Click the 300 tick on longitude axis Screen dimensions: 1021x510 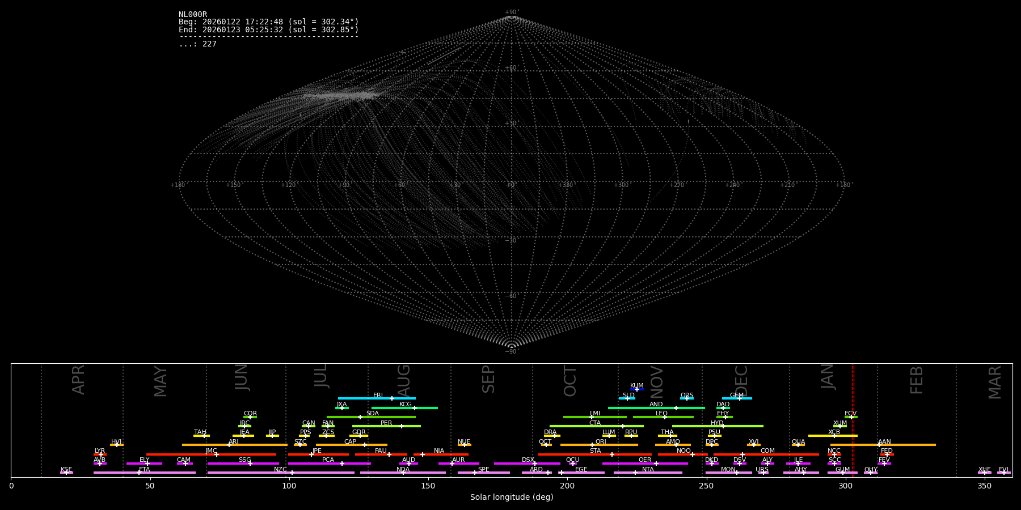[845, 486]
